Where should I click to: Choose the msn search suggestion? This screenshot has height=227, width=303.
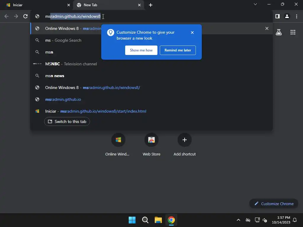(151, 52)
